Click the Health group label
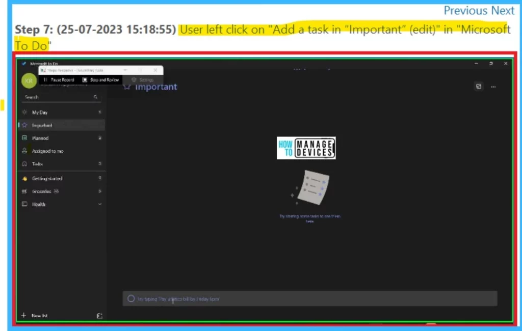This screenshot has height=331, width=522. coord(39,204)
